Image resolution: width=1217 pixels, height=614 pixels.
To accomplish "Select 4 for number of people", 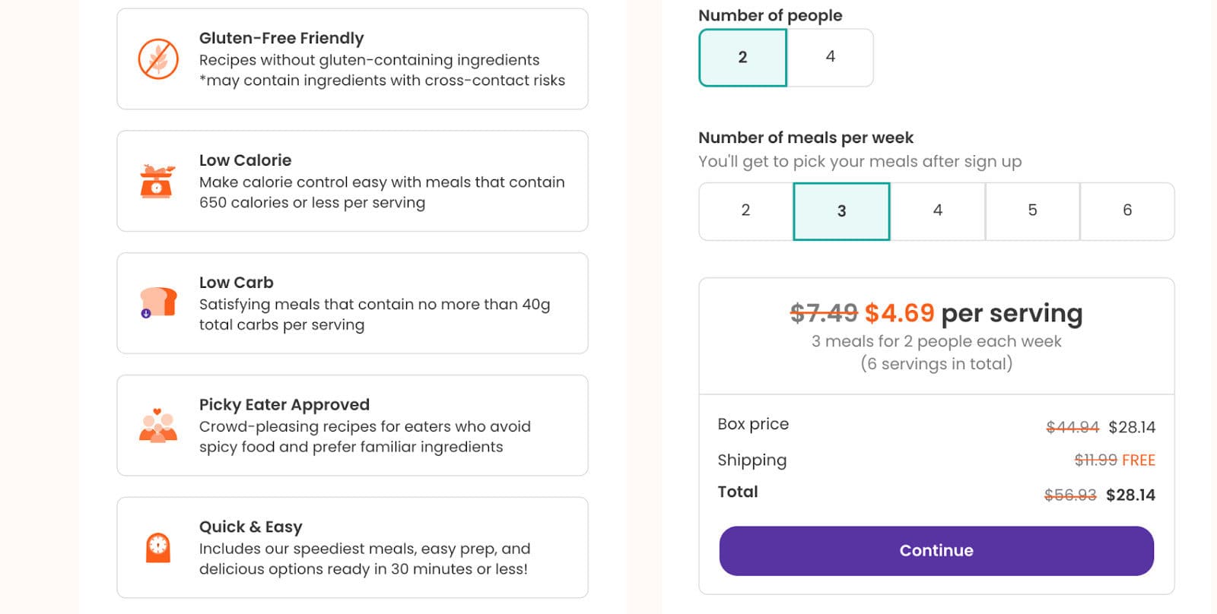I will (x=830, y=58).
